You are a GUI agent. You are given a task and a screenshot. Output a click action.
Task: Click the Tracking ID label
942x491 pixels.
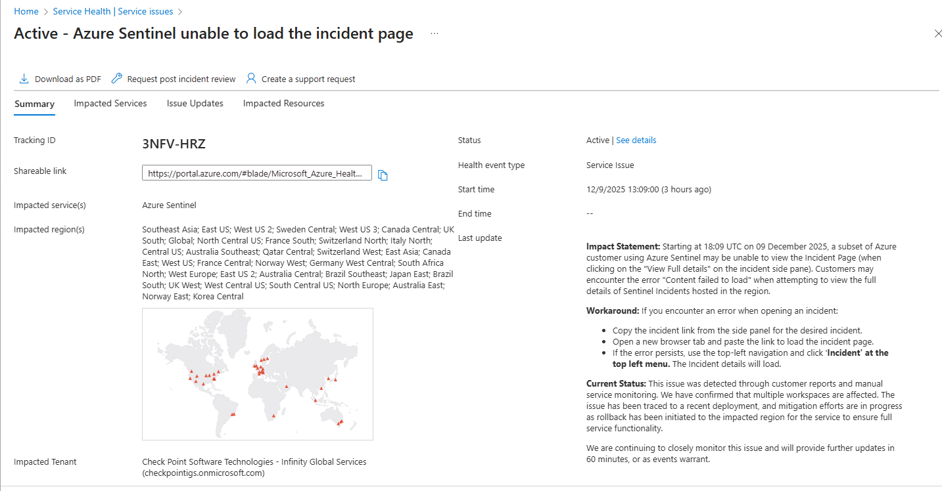coord(35,140)
